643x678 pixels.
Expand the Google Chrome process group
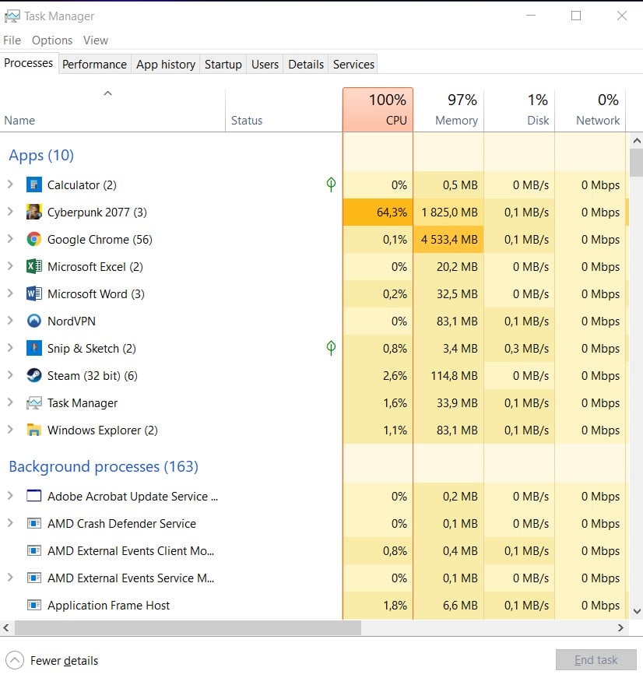point(10,239)
